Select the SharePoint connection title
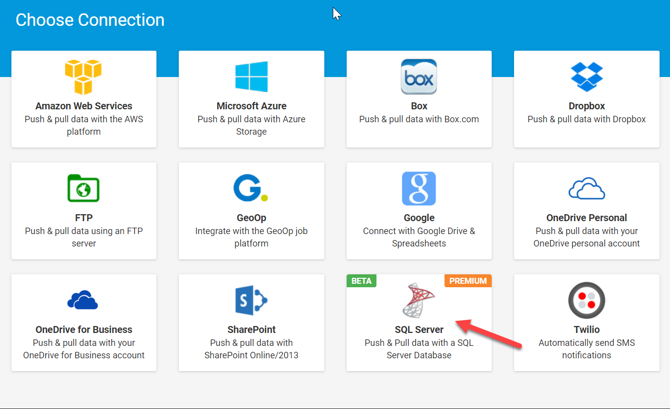Screen dimensions: 670x409 pos(251,329)
